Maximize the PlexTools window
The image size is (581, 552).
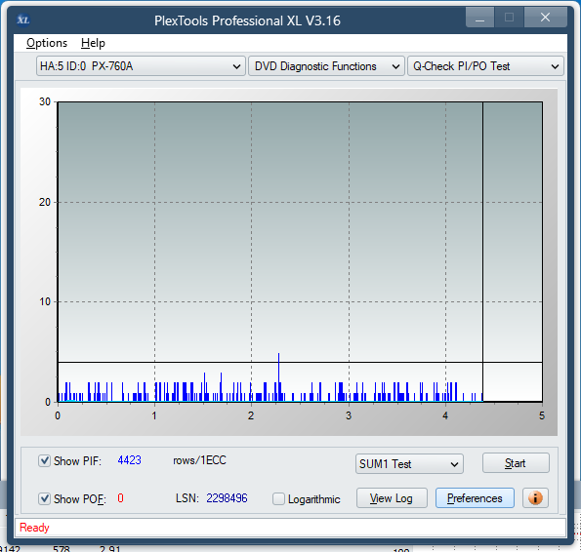[509, 18]
